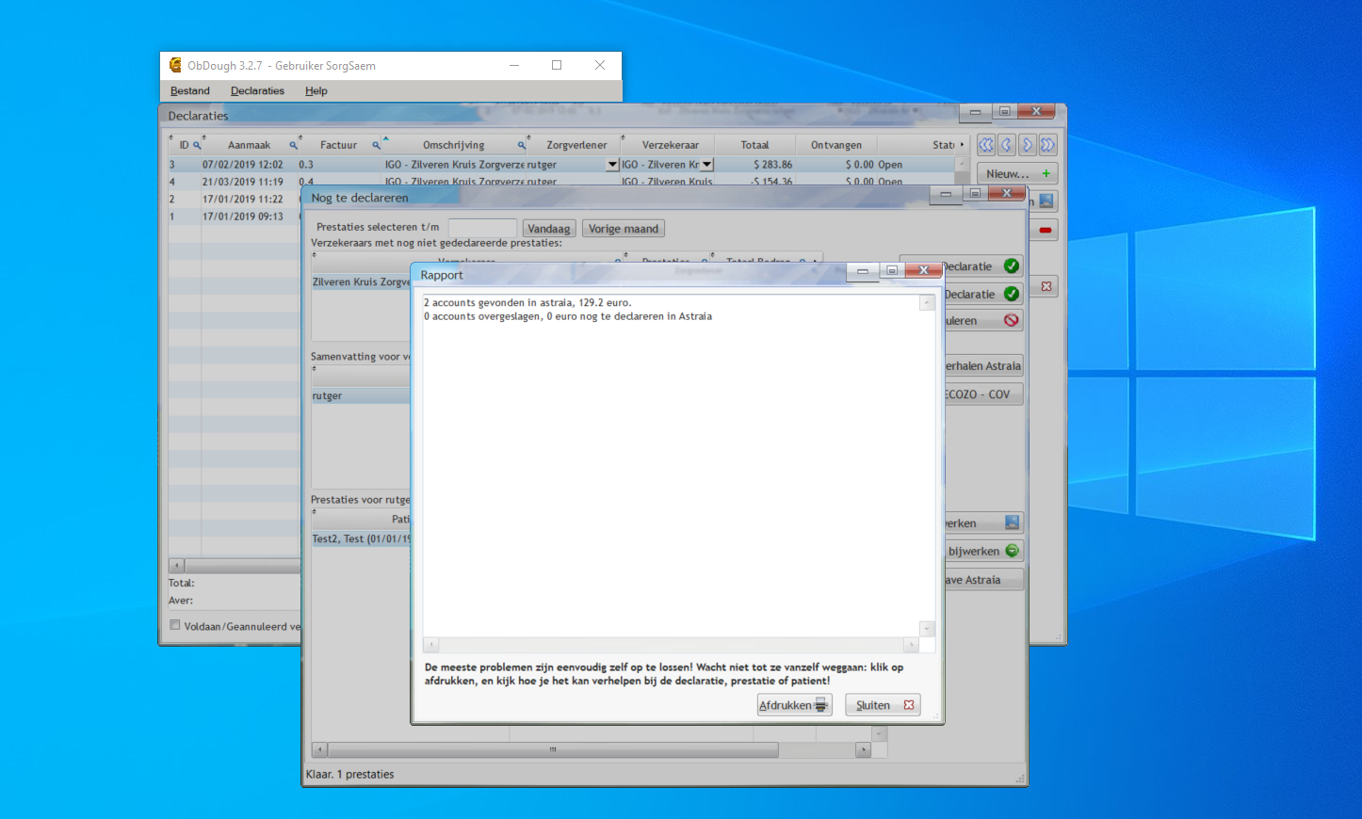
Task: Click search icon in the Omschrijving column header
Action: (x=522, y=145)
